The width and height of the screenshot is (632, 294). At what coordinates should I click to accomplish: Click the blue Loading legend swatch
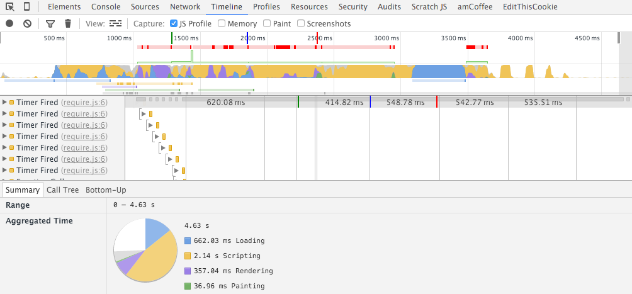pos(188,240)
